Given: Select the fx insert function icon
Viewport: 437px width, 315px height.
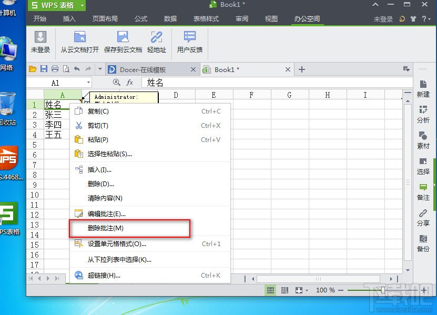Looking at the screenshot, I should (129, 83).
